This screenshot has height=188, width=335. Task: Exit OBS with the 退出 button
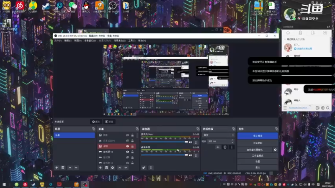(x=258, y=168)
